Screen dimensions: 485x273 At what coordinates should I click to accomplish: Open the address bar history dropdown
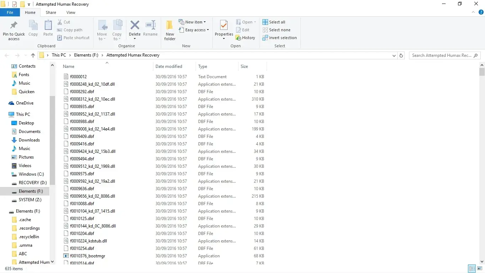pyautogui.click(x=394, y=55)
